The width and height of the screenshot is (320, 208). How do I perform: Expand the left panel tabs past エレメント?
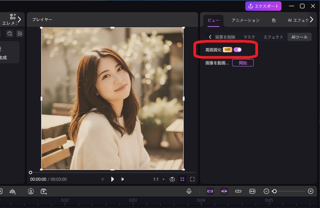click(x=19, y=19)
